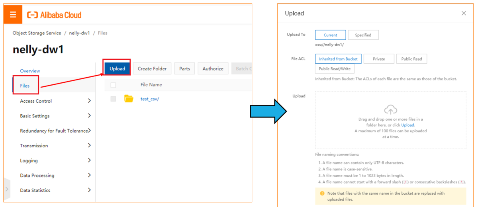The width and height of the screenshot is (478, 207).
Task: Click the Authorize button
Action: pyautogui.click(x=213, y=68)
